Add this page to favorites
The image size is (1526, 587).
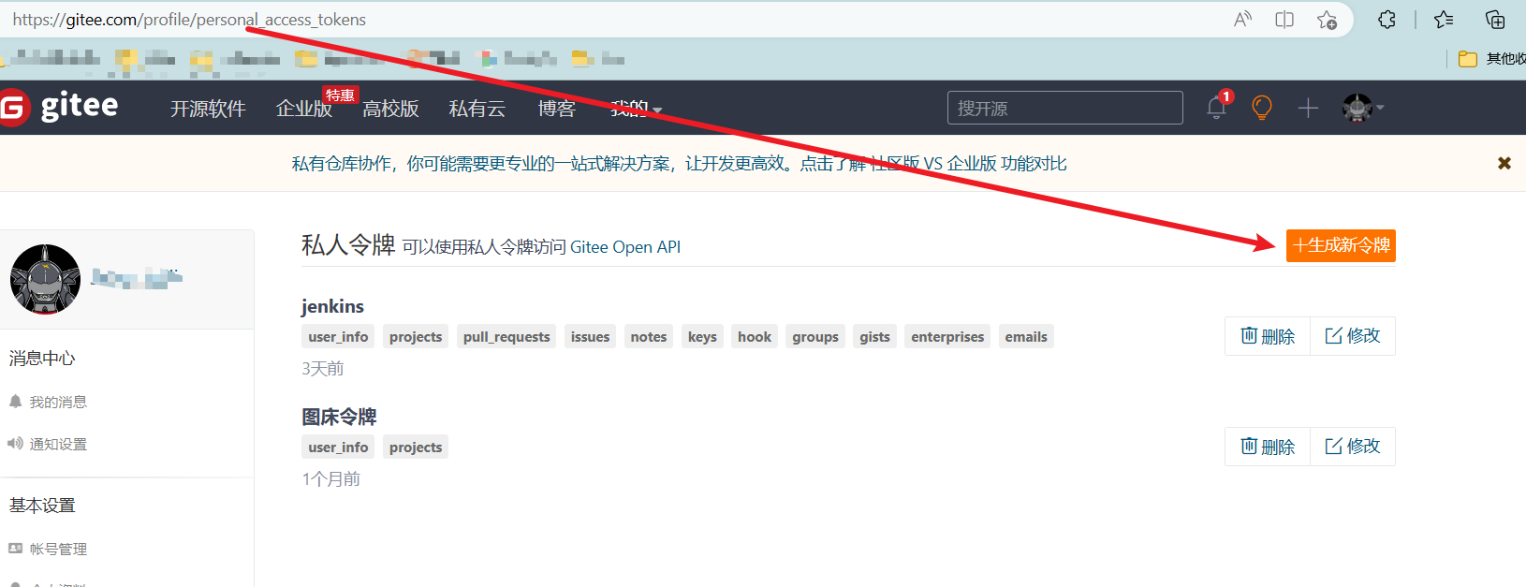pyautogui.click(x=1327, y=20)
